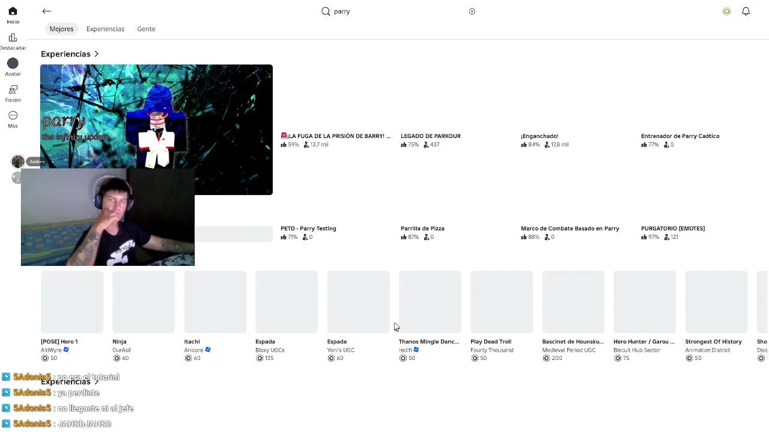The width and height of the screenshot is (769, 432).
Task: Open LA FUGA DE LA PRISIÓN DE BARRY experience
Action: point(336,136)
